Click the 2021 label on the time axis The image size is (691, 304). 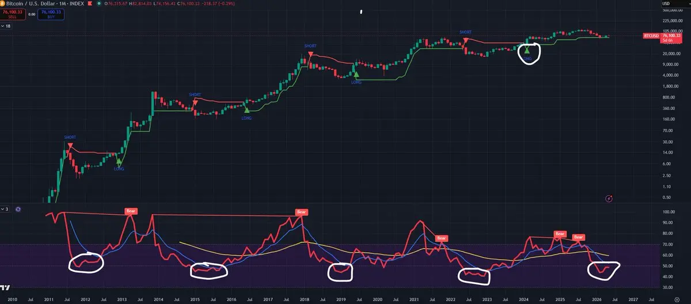(414, 299)
